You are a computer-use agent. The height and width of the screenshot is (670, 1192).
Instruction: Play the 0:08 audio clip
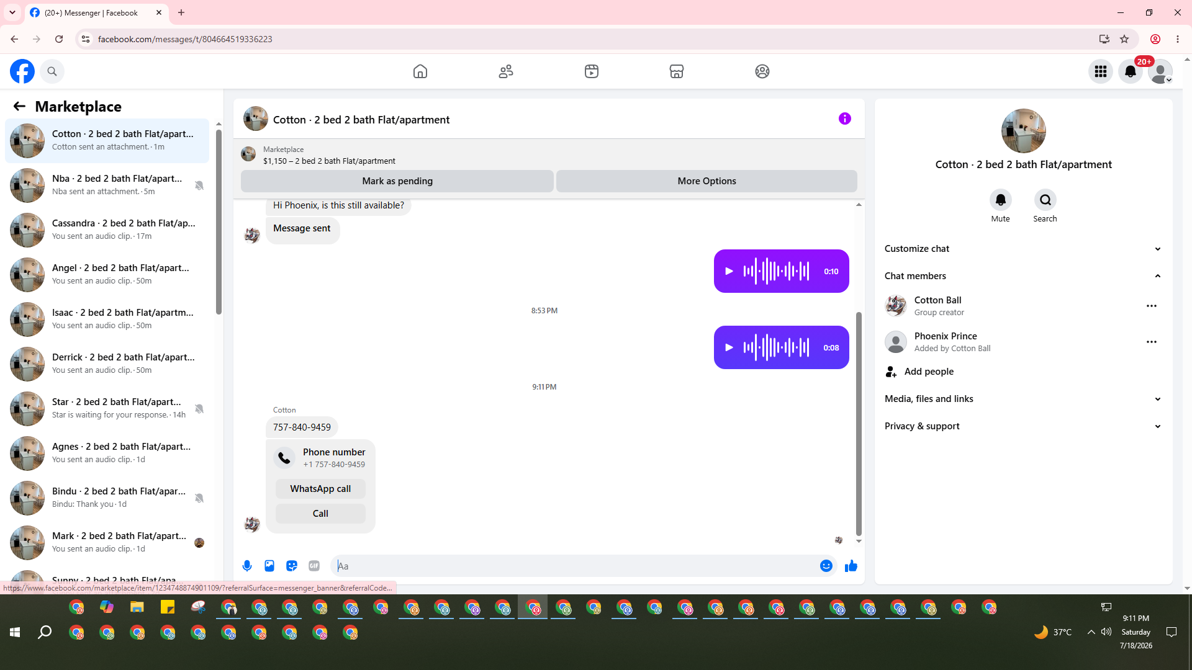click(729, 347)
